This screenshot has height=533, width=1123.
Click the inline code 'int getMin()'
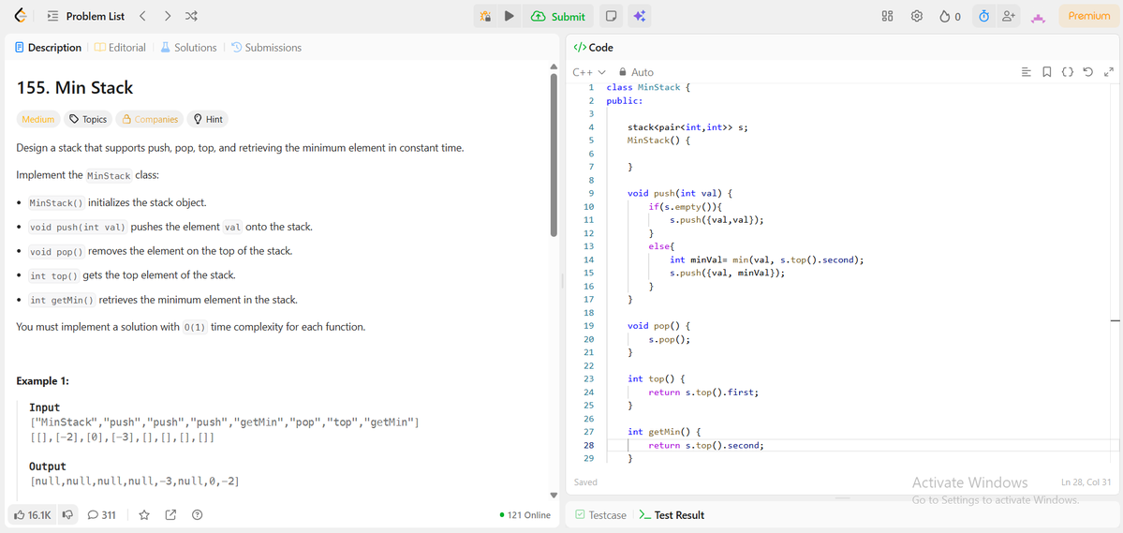pyautogui.click(x=62, y=300)
